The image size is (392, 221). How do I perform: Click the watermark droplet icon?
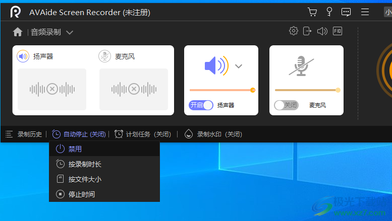tap(189, 134)
